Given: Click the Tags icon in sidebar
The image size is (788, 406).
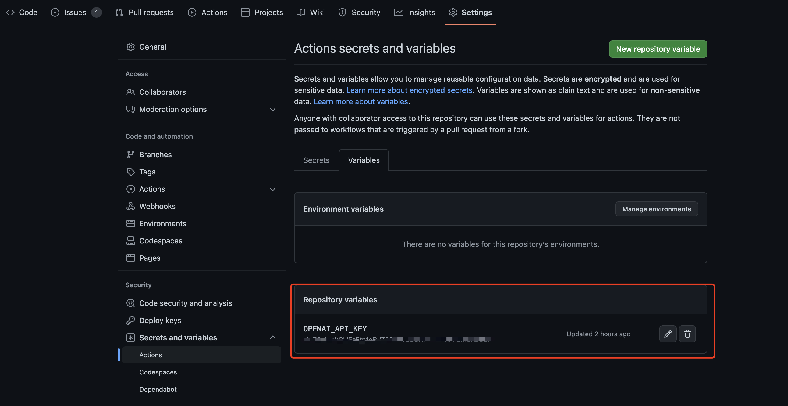Looking at the screenshot, I should pyautogui.click(x=131, y=172).
